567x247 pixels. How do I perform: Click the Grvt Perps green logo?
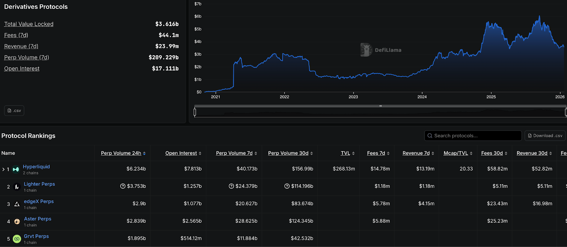coord(17,239)
